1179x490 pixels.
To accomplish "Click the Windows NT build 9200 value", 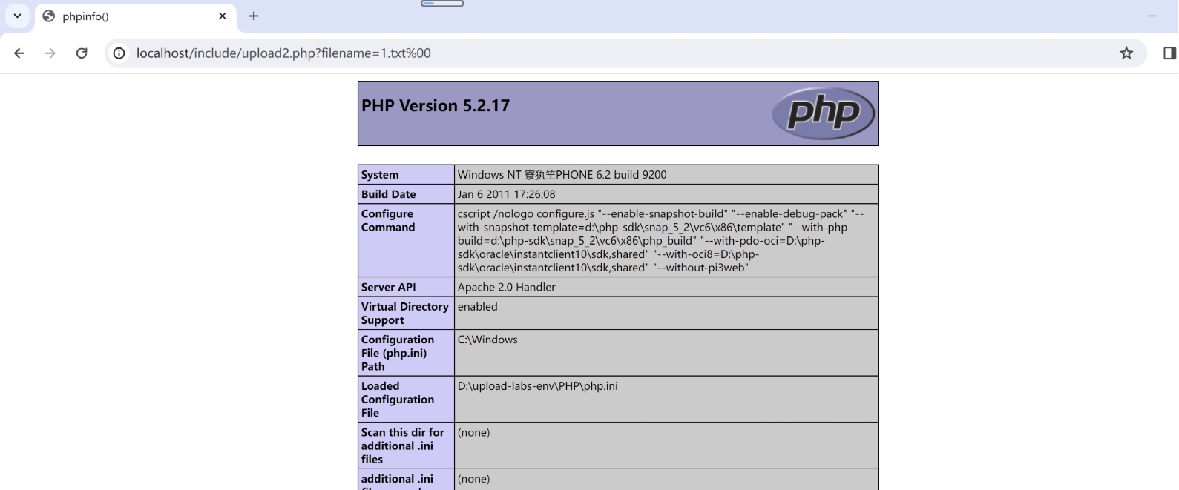I will (x=562, y=175).
